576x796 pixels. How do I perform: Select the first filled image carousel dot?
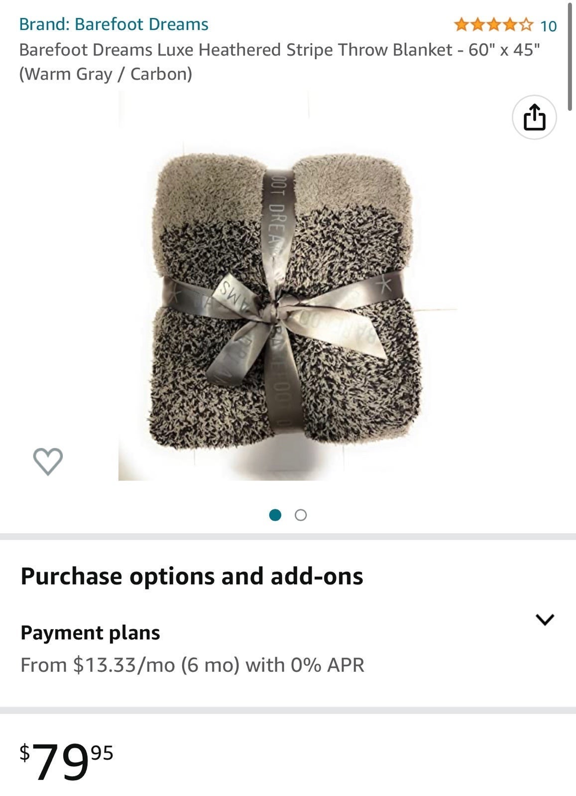click(275, 515)
